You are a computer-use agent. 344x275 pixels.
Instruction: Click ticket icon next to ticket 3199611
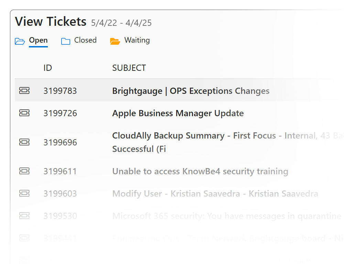click(x=24, y=171)
